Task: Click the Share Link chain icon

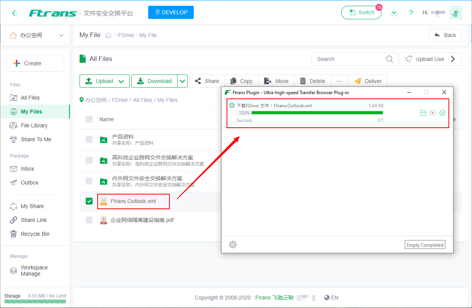Action: coord(14,220)
